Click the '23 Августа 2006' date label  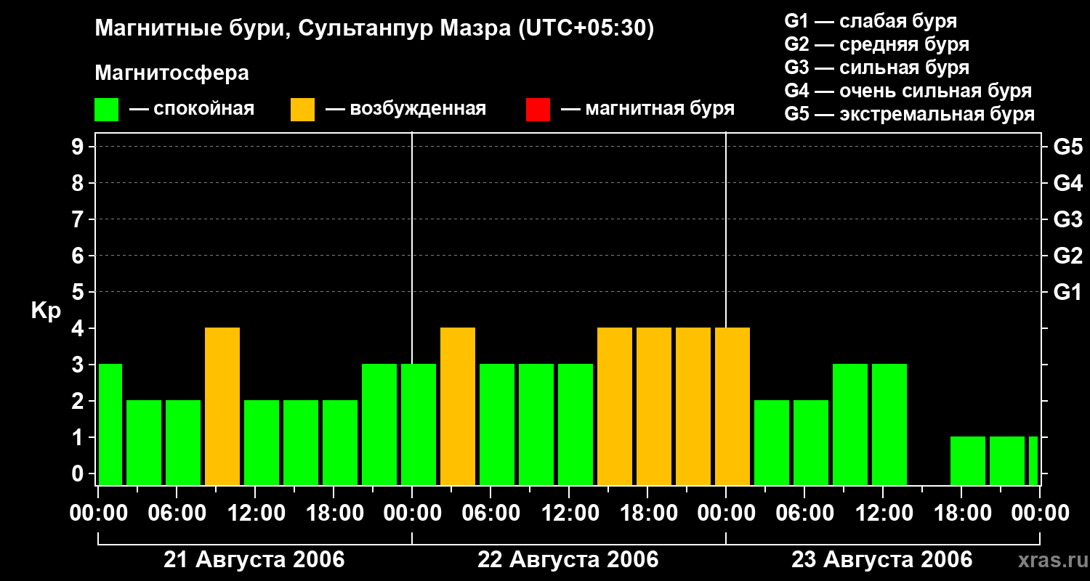pos(882,559)
